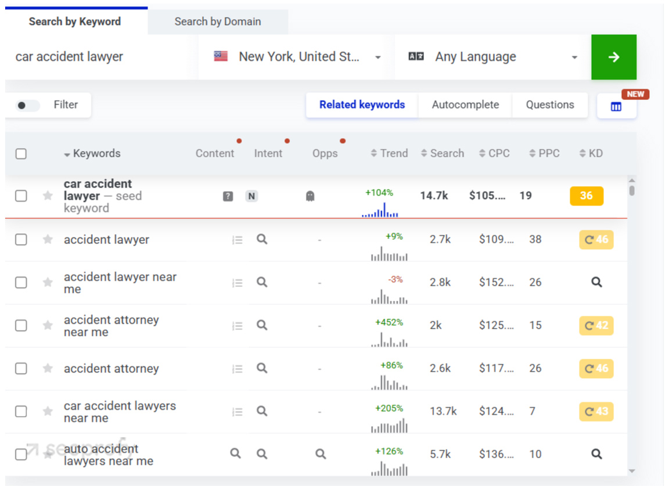Click intent magnifier for accident lawyer near me

click(x=262, y=282)
